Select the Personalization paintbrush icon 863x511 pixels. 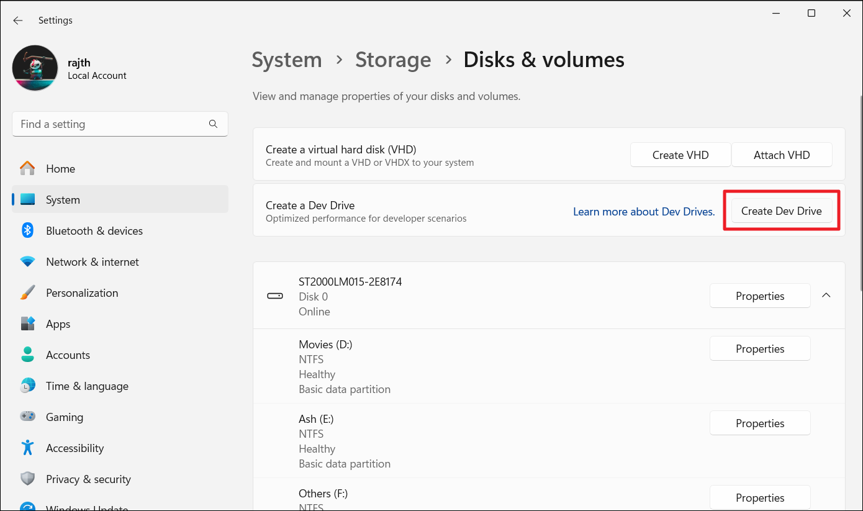pyautogui.click(x=27, y=293)
